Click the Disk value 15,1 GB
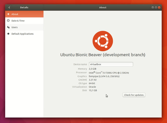This screenshot has width=167, height=123. [93, 90]
